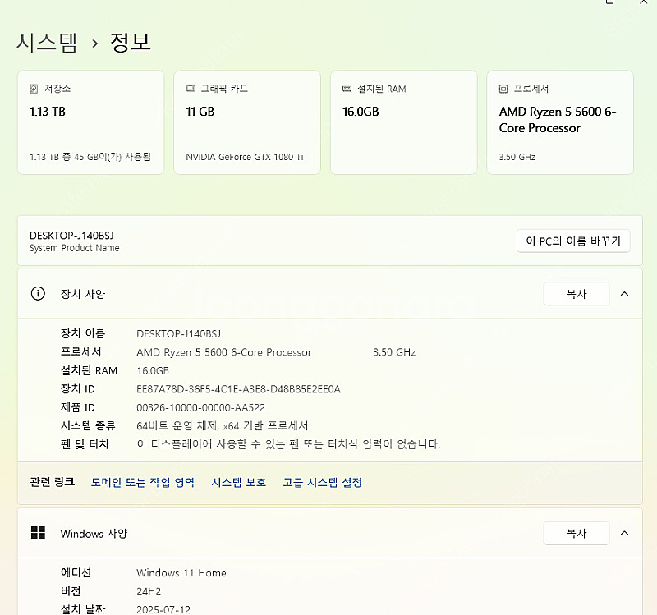The height and width of the screenshot is (615, 657).
Task: Click the 에디션 value Windows 11 Home
Action: point(181,572)
